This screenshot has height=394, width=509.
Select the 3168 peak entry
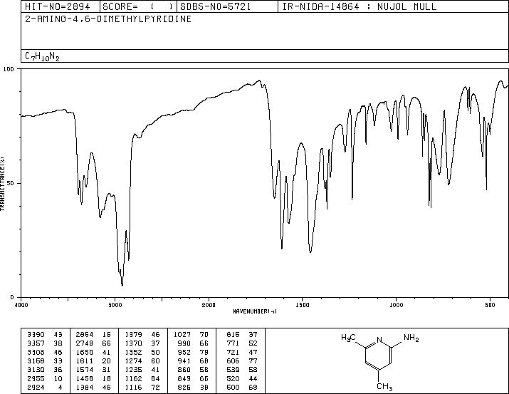coord(36,361)
